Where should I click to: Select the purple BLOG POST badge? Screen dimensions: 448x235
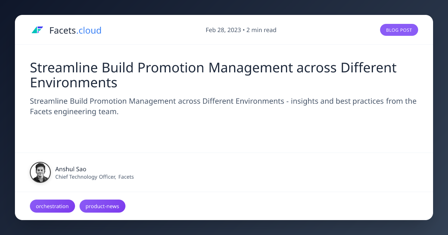click(x=399, y=30)
